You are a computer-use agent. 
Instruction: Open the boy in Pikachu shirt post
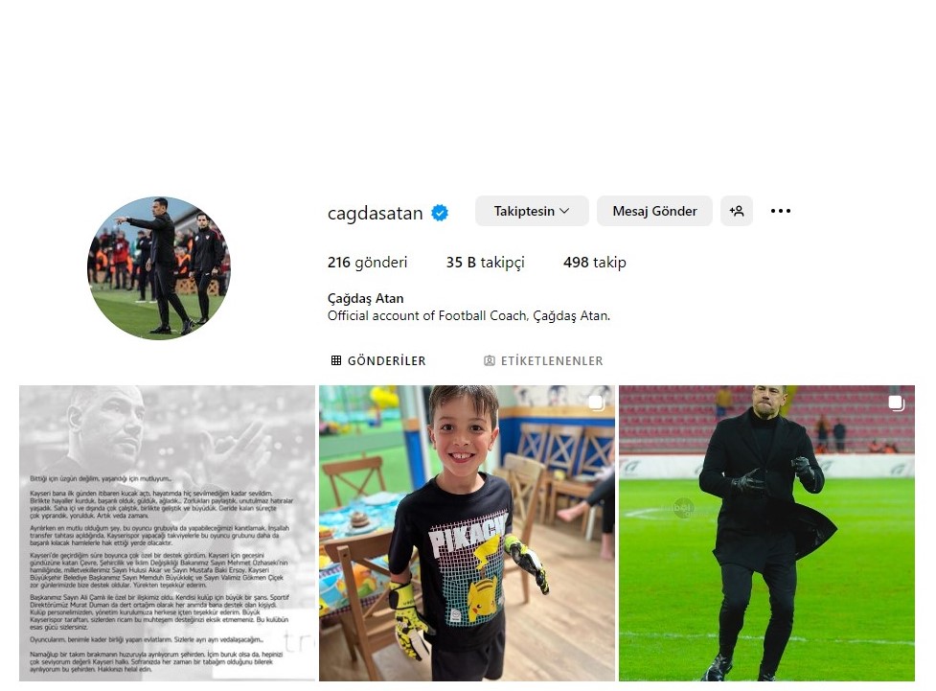(467, 533)
